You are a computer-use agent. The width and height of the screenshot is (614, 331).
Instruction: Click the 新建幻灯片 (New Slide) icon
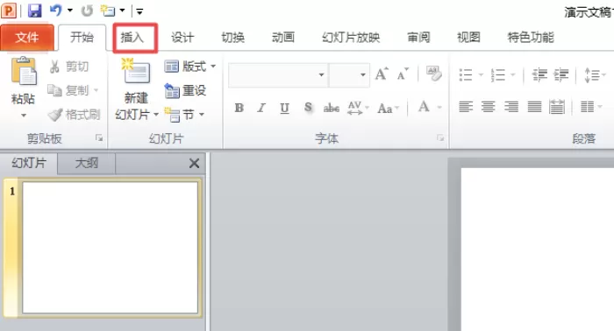tap(136, 71)
